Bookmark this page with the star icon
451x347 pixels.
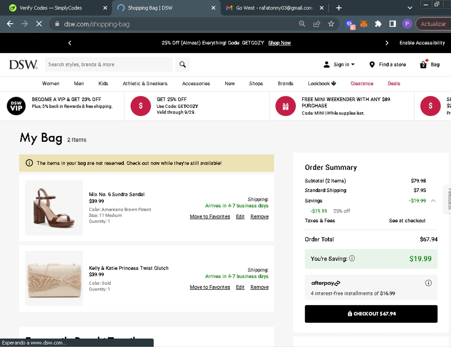(x=331, y=24)
